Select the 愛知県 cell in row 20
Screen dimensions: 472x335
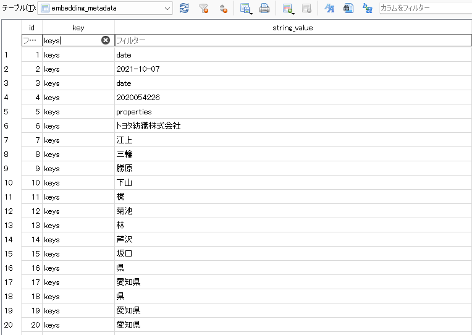point(293,324)
